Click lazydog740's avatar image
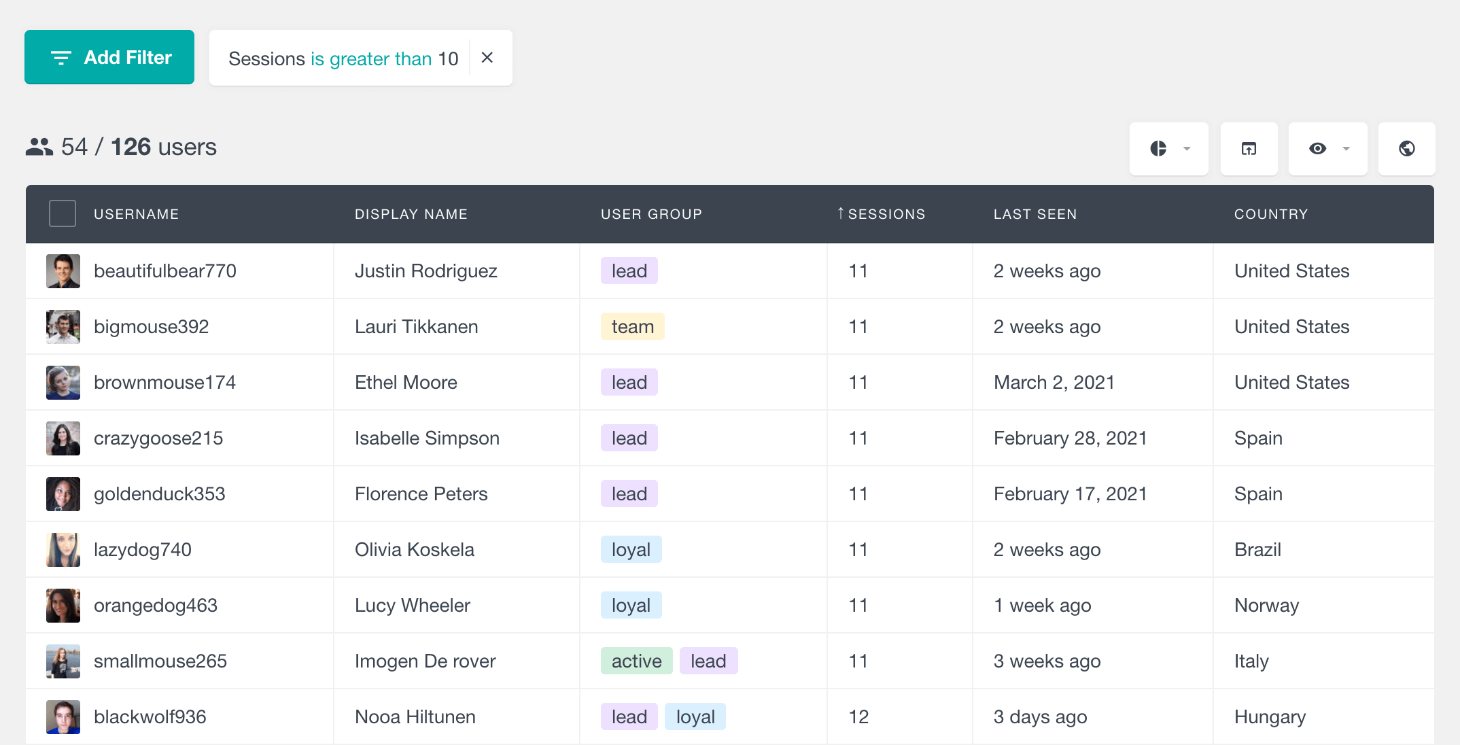Screen dimensions: 1460x745 click(63, 550)
